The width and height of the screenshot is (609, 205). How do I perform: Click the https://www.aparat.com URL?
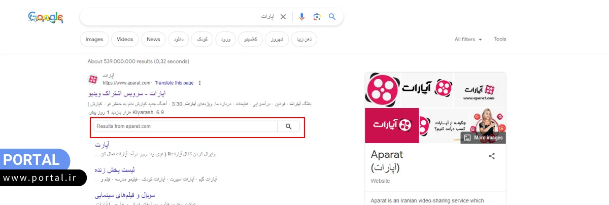coord(126,83)
